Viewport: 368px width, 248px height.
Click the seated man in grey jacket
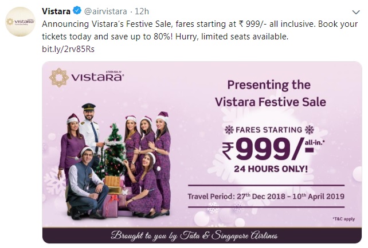pos(87,183)
